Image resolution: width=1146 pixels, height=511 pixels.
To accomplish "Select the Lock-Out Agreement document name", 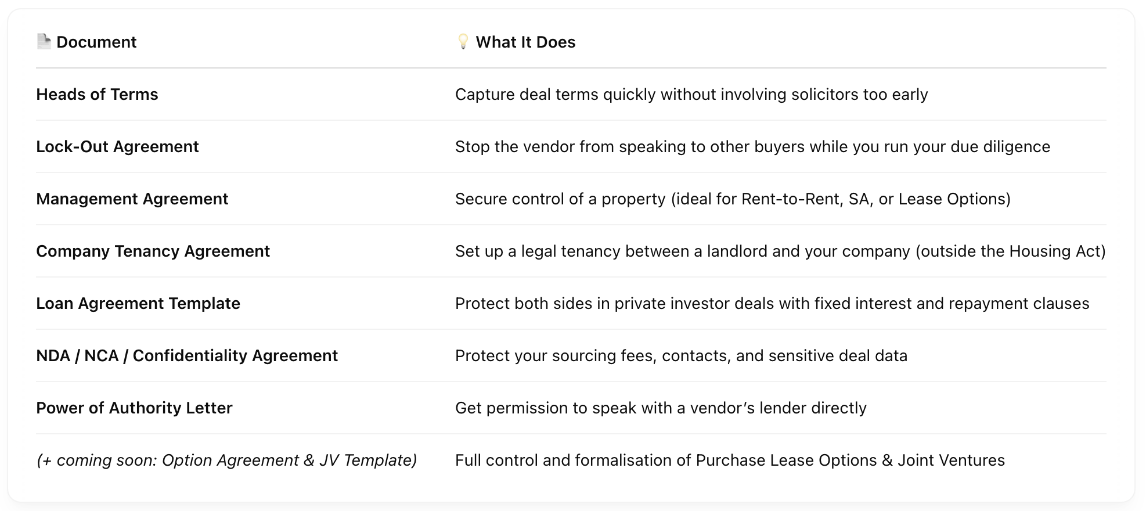I will (x=117, y=147).
